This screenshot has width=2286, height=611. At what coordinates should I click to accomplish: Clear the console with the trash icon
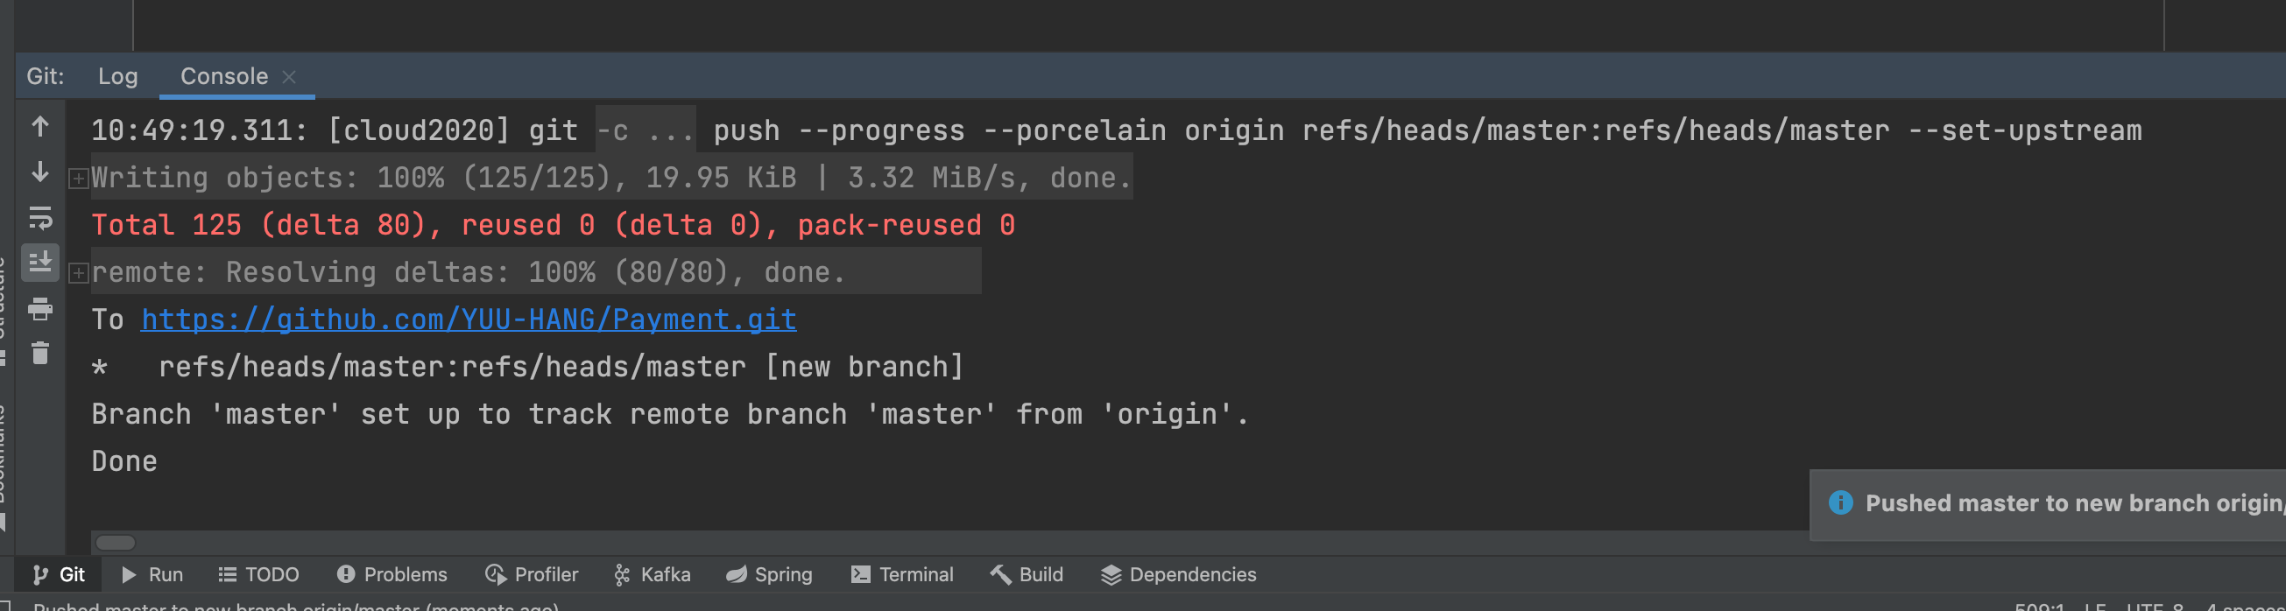(40, 354)
